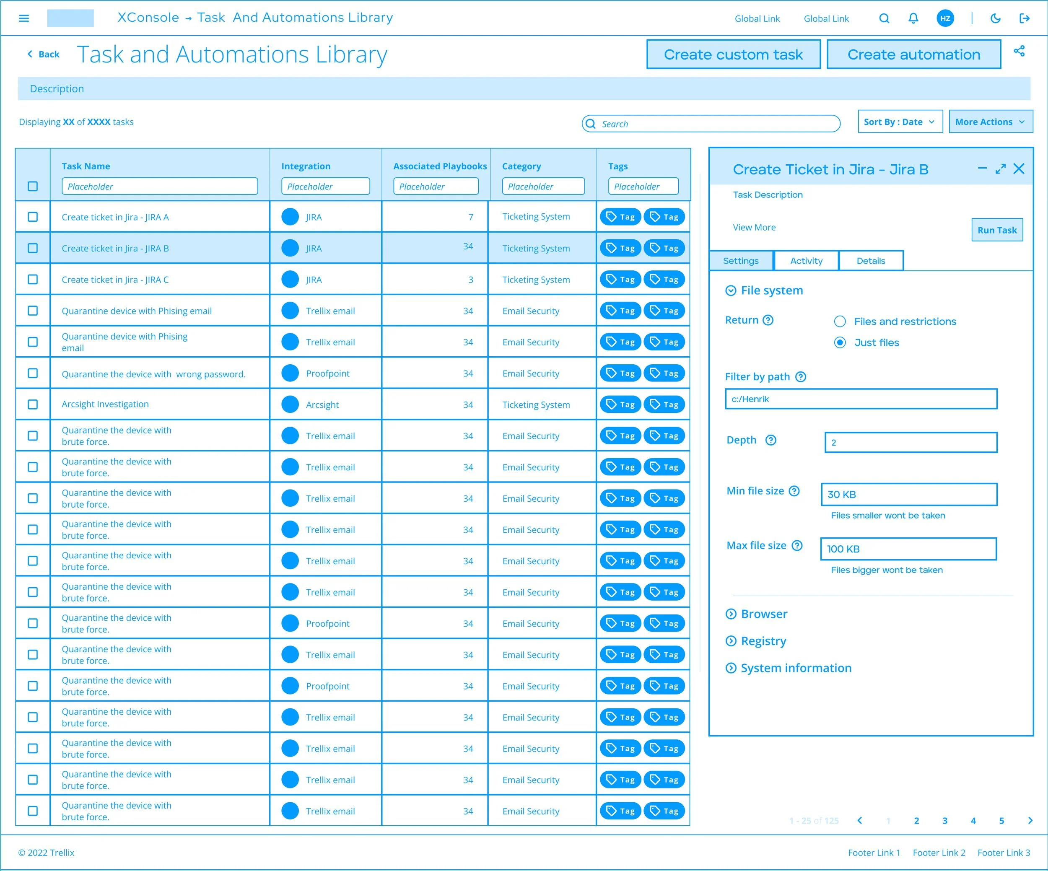Click Create automation button
This screenshot has height=871, width=1048.
(914, 54)
